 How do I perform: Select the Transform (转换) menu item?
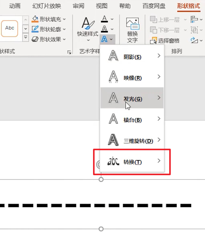pyautogui.click(x=132, y=162)
